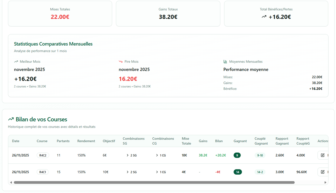
Task: Click the trend-up icon beside Meilleur Mois
Action: pyautogui.click(x=16, y=62)
